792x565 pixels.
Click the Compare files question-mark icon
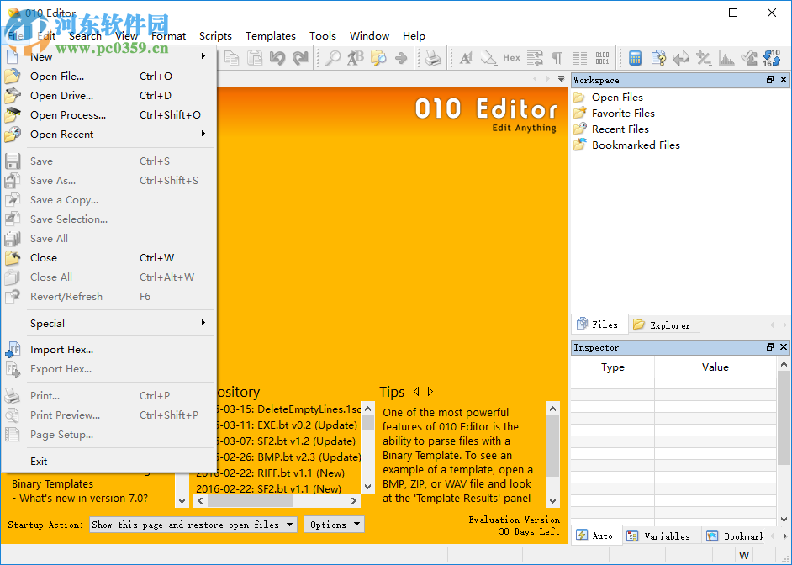pos(658,58)
